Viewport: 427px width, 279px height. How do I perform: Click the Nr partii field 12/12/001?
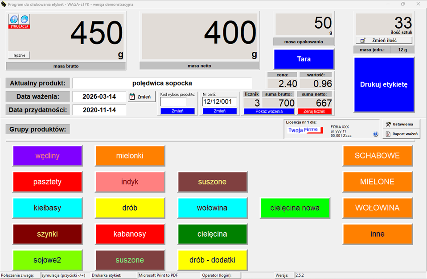[x=219, y=102]
